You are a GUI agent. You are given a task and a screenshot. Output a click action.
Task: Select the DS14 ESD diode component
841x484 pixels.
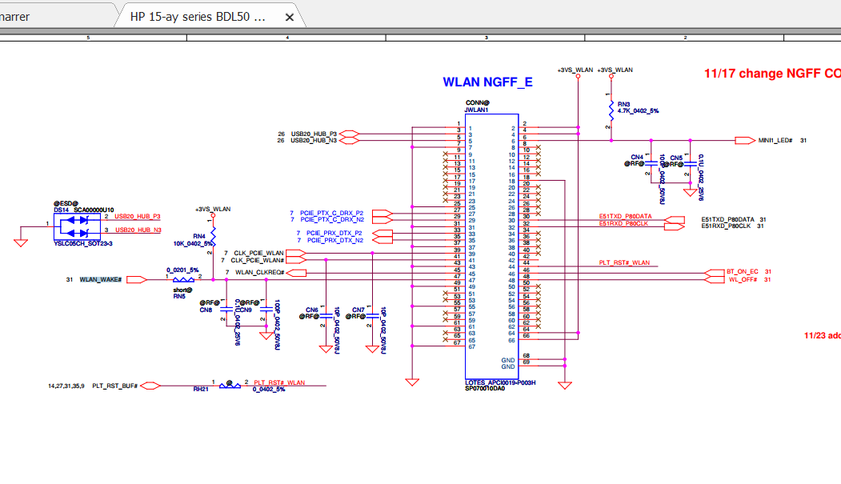tap(77, 226)
